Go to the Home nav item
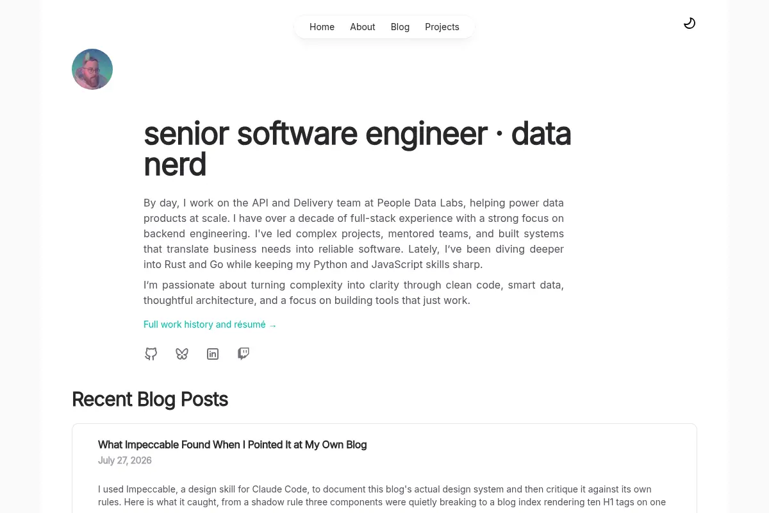Image resolution: width=769 pixels, height=513 pixels. click(322, 27)
